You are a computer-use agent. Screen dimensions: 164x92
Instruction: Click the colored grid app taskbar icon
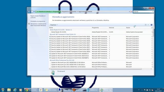(41, 90)
